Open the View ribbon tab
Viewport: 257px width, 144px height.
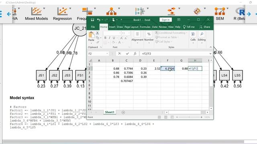(x=171, y=27)
